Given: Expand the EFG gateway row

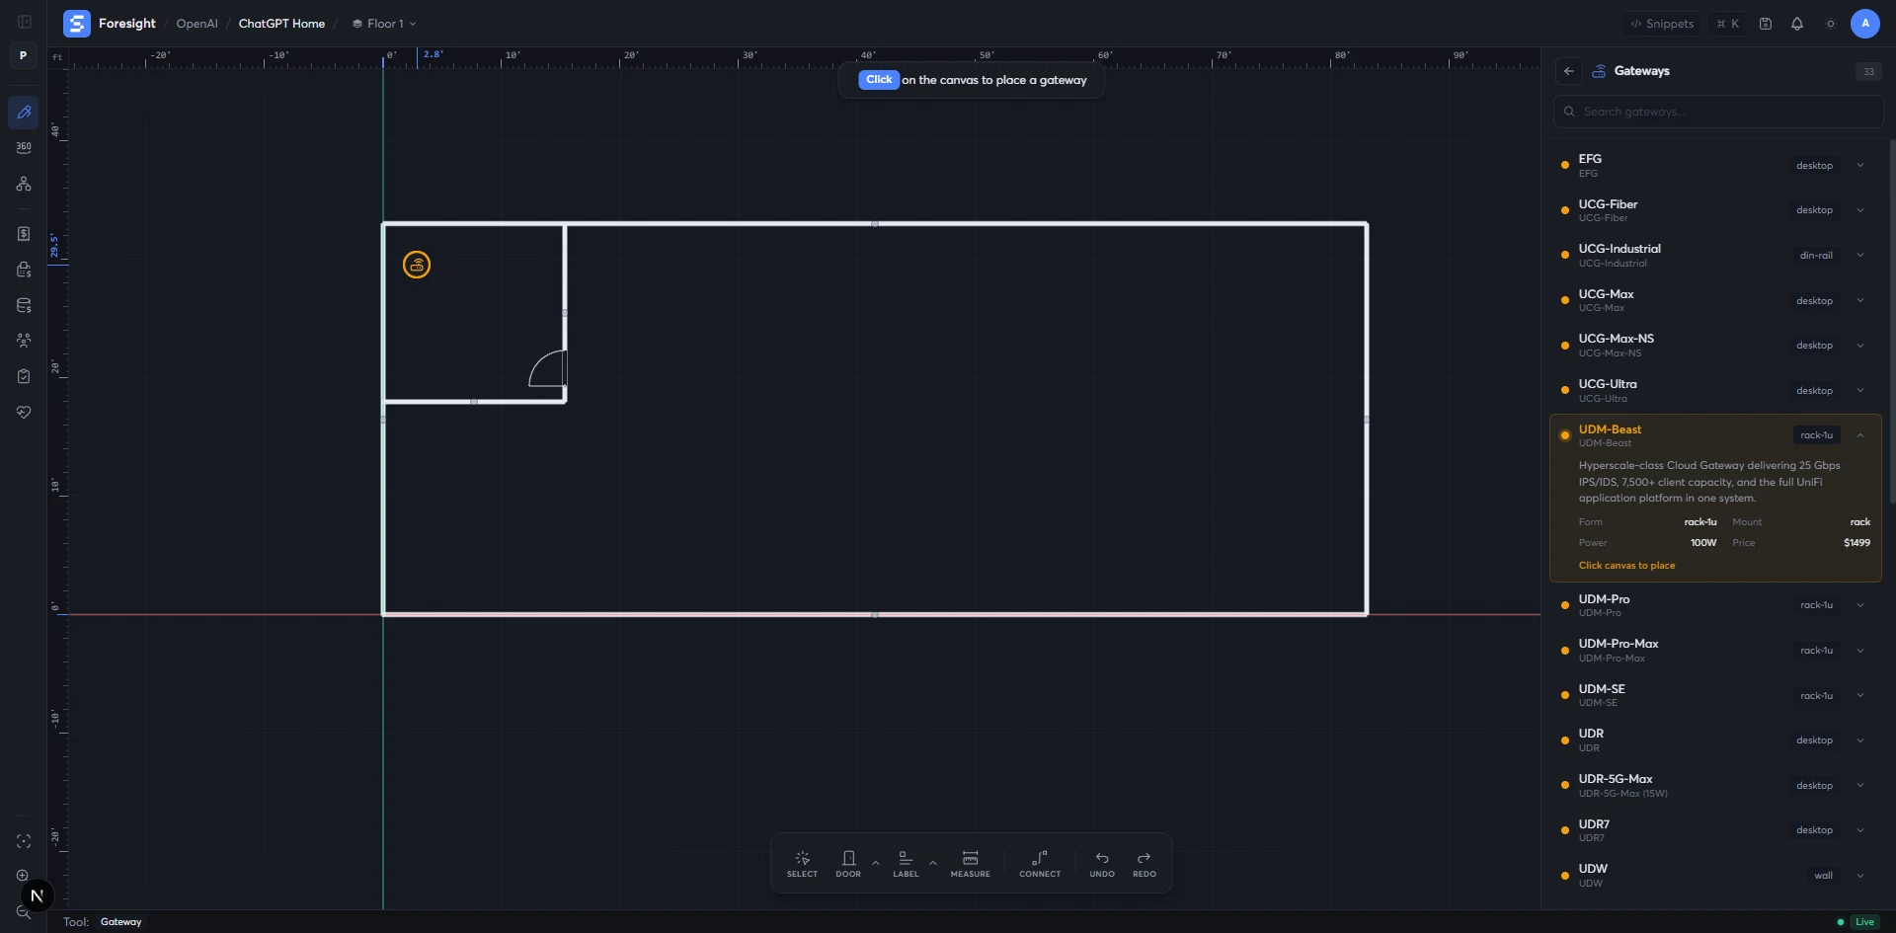Looking at the screenshot, I should pos(1860,165).
